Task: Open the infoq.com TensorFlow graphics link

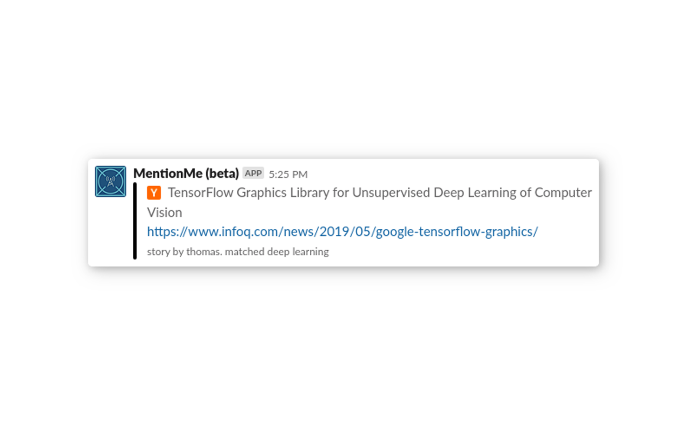Action: click(x=342, y=232)
